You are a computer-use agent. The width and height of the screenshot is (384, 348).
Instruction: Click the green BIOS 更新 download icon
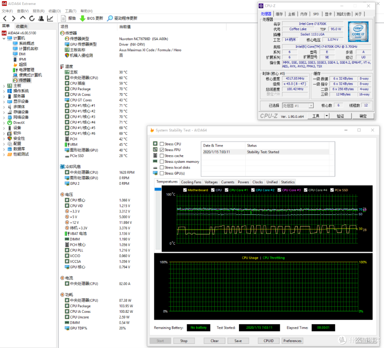coord(82,18)
